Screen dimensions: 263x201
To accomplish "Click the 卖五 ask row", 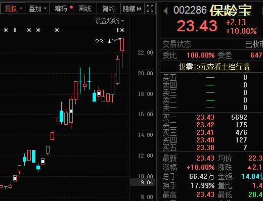I will pyautogui.click(x=211, y=77).
